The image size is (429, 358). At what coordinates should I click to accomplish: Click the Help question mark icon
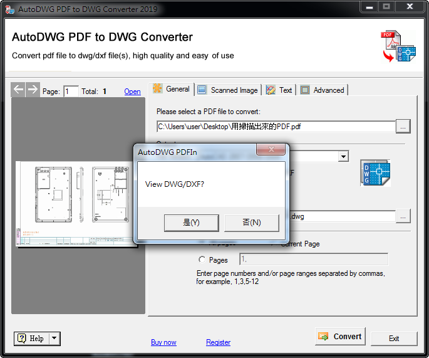[x=22, y=339]
